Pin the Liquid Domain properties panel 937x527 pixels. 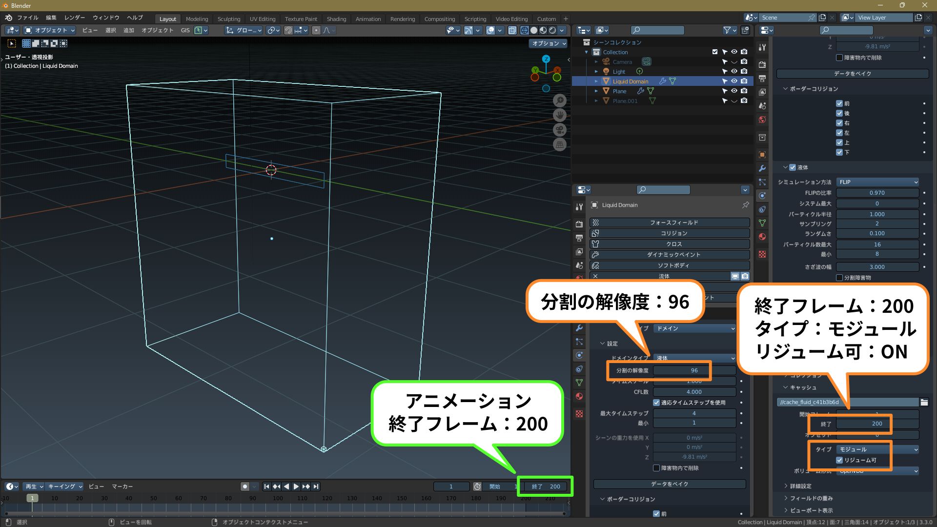click(745, 205)
